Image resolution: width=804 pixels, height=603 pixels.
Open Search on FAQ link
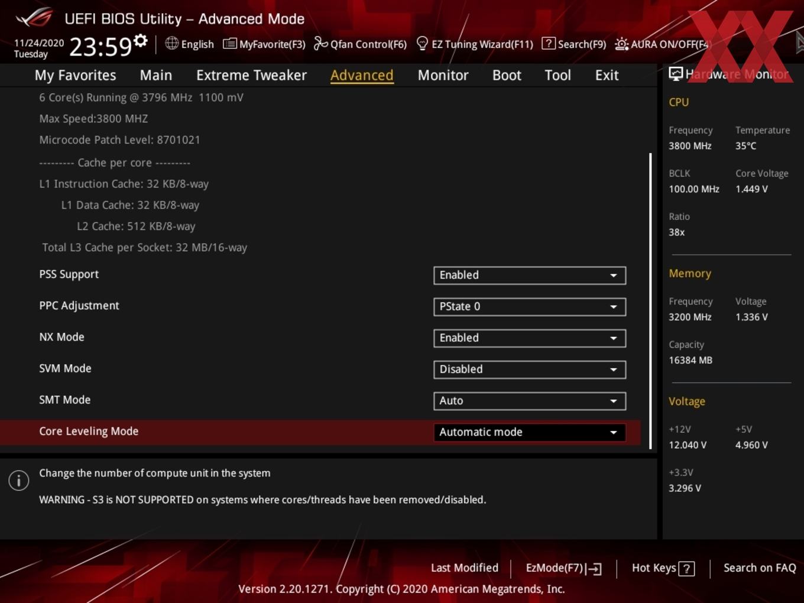point(760,568)
